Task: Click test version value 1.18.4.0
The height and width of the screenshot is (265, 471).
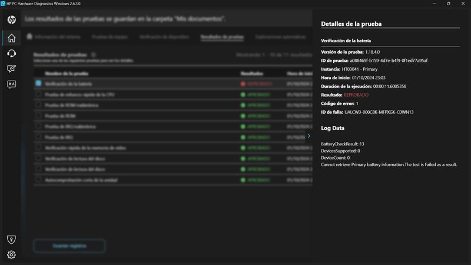Action: click(x=372, y=52)
